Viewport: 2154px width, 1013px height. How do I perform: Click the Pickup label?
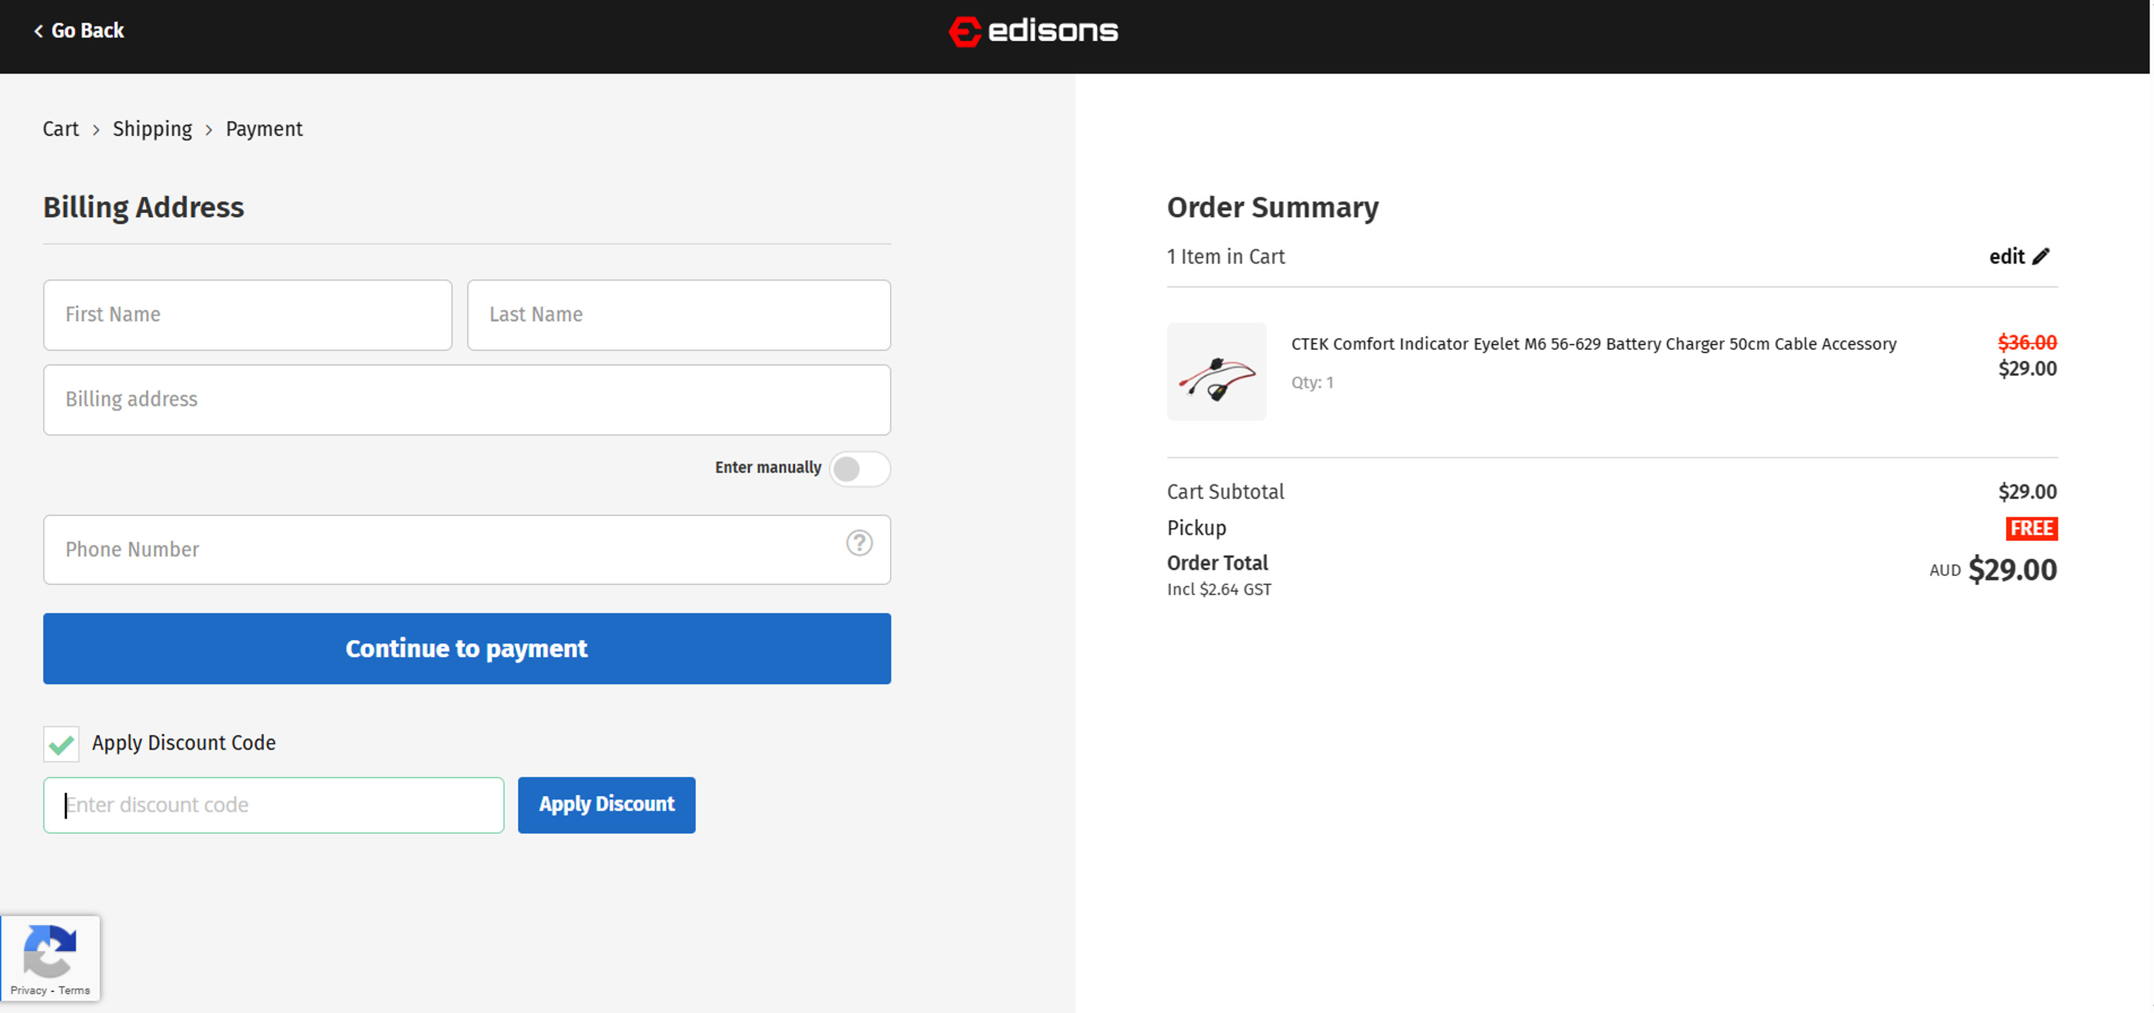pyautogui.click(x=1196, y=528)
